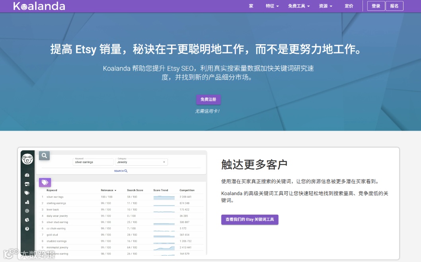Click the Competition column header
Image resolution: width=421 pixels, height=262 pixels.
[187, 190]
